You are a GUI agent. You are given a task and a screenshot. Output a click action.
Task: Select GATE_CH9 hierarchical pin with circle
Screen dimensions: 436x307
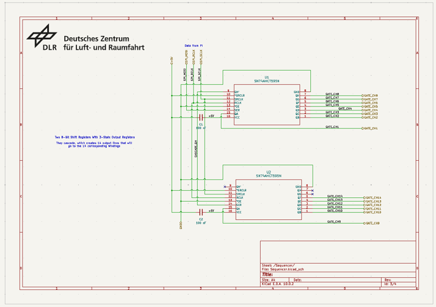[371, 224]
